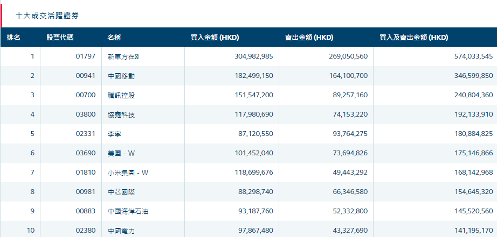This screenshot has height=237, width=497.
Task: Select stock code 03800
Action: 86,114
